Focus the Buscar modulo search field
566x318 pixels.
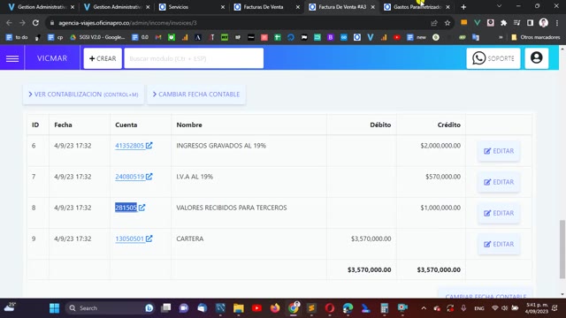pos(194,58)
